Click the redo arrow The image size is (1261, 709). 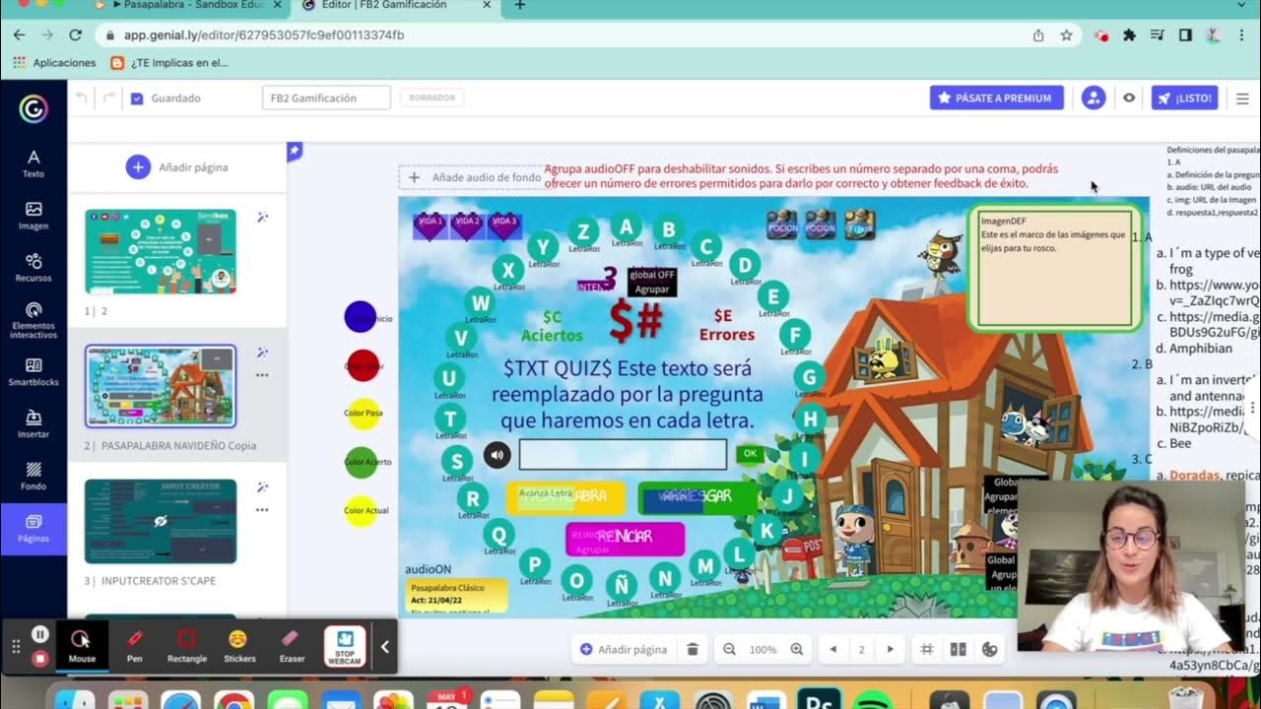108,97
